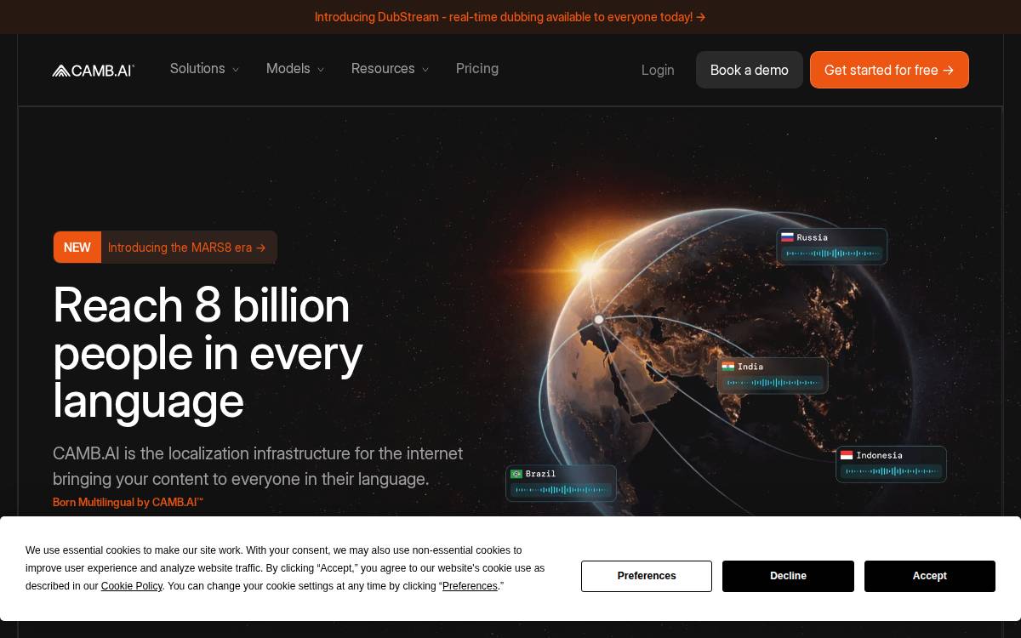Click the India flag icon
This screenshot has height=638, width=1021.
point(727,367)
